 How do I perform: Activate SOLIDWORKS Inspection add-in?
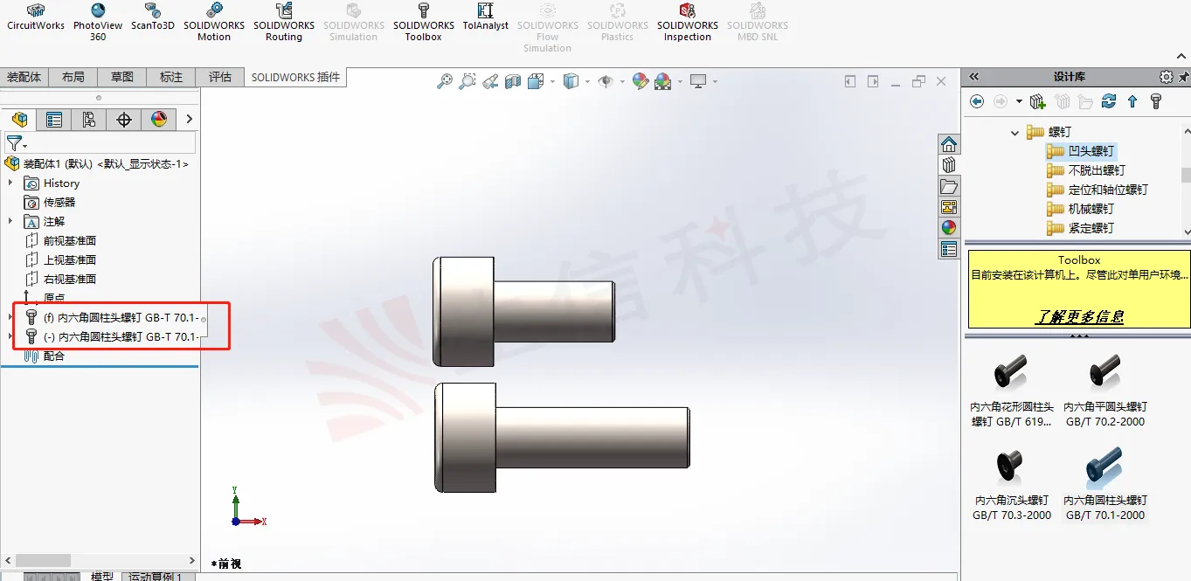coord(688,10)
